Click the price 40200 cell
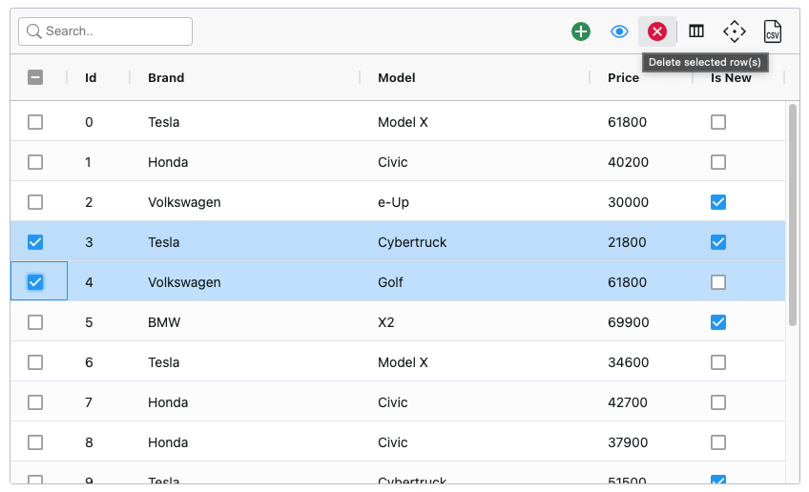The height and width of the screenshot is (492, 809). [628, 162]
